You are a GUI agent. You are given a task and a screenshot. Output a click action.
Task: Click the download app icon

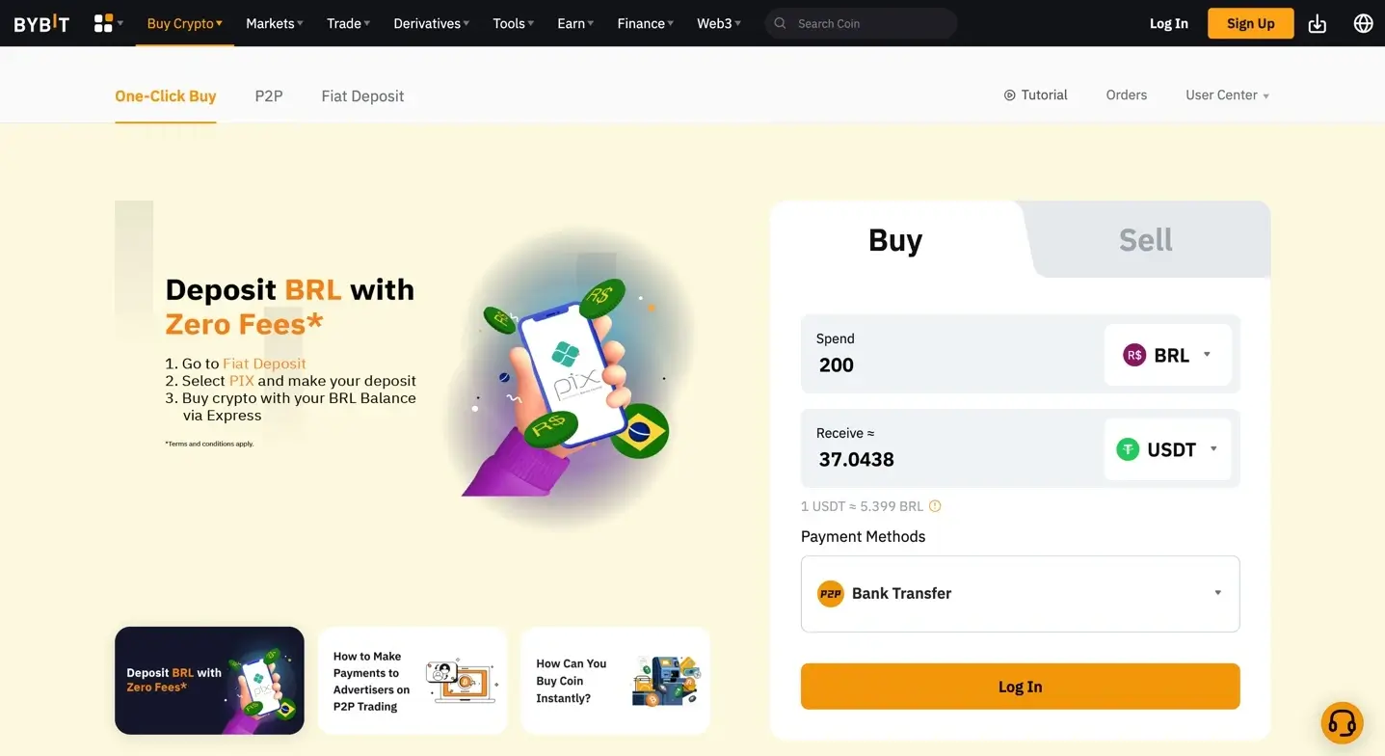pyautogui.click(x=1317, y=23)
